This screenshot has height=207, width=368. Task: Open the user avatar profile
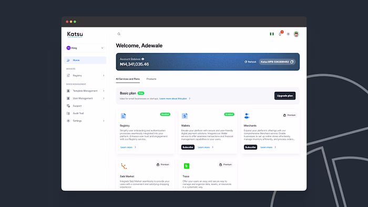[296, 34]
